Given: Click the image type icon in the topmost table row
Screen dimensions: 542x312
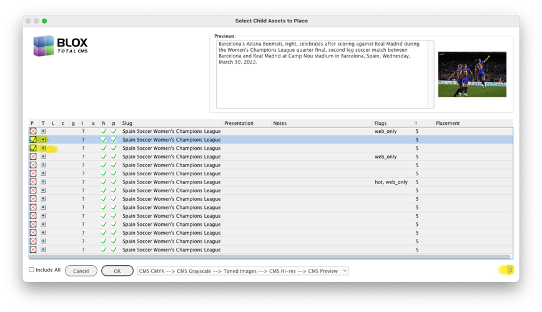Looking at the screenshot, I should coord(43,131).
